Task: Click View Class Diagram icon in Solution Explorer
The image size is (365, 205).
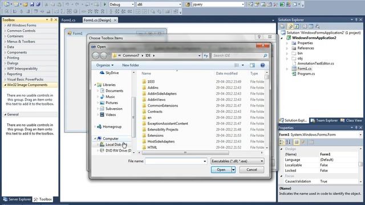Action: [317, 26]
